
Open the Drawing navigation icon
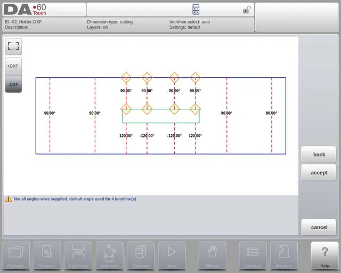coord(47,255)
